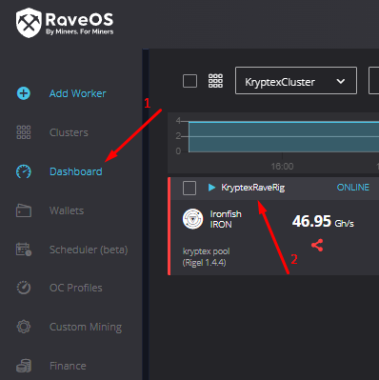Click the Ironfish IRON coin label
The image size is (379, 380).
226,219
